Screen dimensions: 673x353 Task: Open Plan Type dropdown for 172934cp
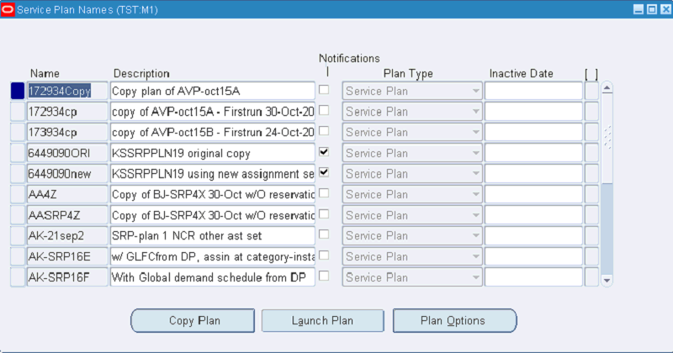[x=475, y=112]
